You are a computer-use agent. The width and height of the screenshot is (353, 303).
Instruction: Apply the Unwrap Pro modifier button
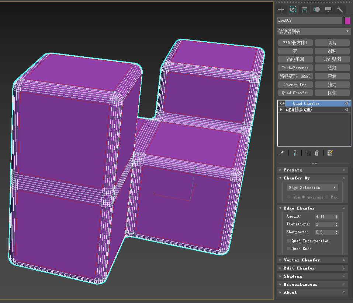pyautogui.click(x=295, y=85)
